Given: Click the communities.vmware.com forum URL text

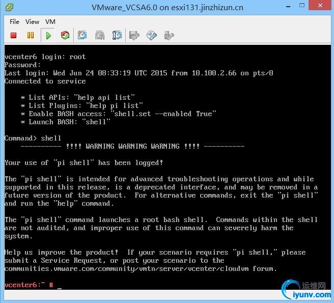Looking at the screenshot, I should point(127,269).
